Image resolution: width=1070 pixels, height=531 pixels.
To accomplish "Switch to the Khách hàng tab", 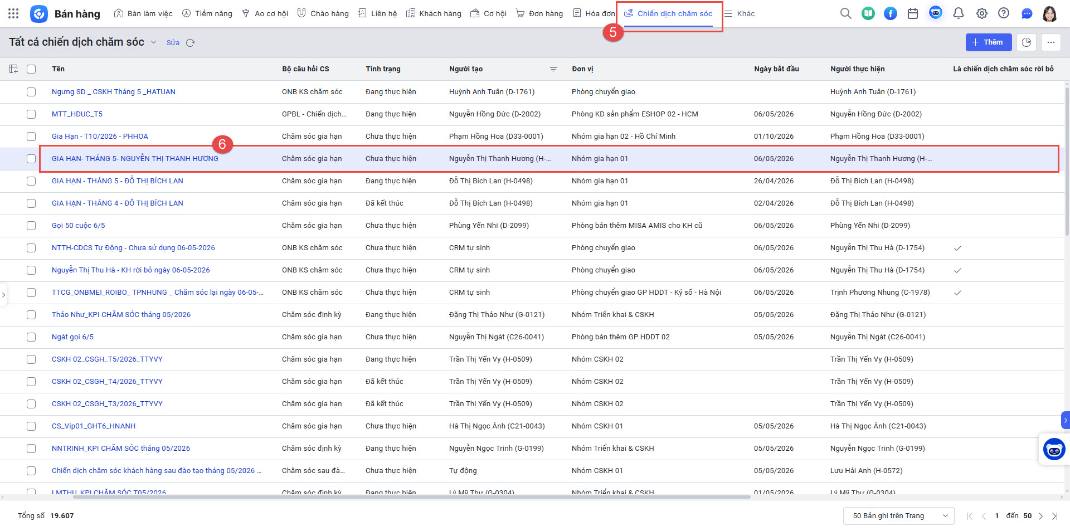I will point(434,13).
